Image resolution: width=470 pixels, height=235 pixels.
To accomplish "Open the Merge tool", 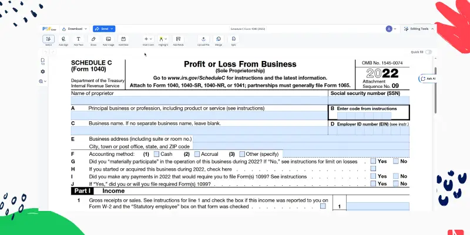I will pyautogui.click(x=219, y=40).
